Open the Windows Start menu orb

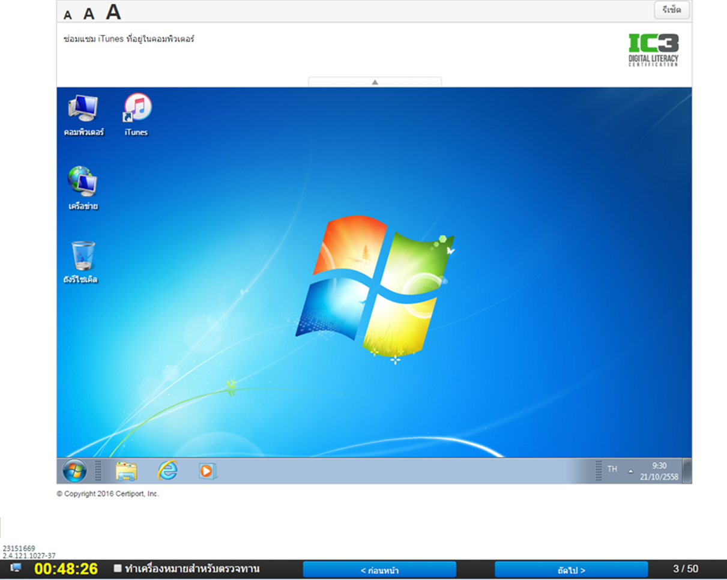point(74,471)
